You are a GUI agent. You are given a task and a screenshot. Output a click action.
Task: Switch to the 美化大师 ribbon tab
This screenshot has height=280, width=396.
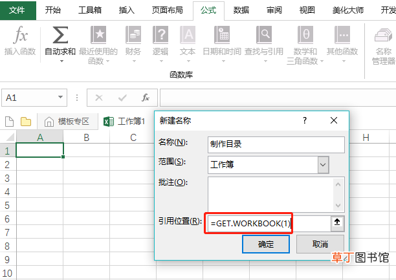[347, 10]
